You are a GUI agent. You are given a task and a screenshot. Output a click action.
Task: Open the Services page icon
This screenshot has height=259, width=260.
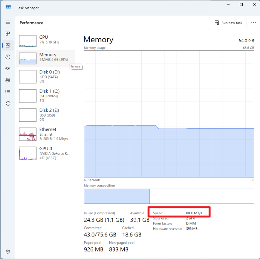(x=8, y=103)
